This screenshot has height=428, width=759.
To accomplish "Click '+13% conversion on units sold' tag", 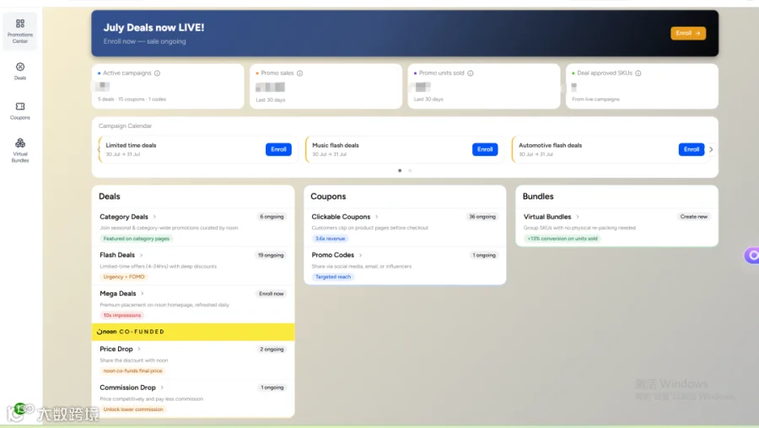I will point(562,238).
